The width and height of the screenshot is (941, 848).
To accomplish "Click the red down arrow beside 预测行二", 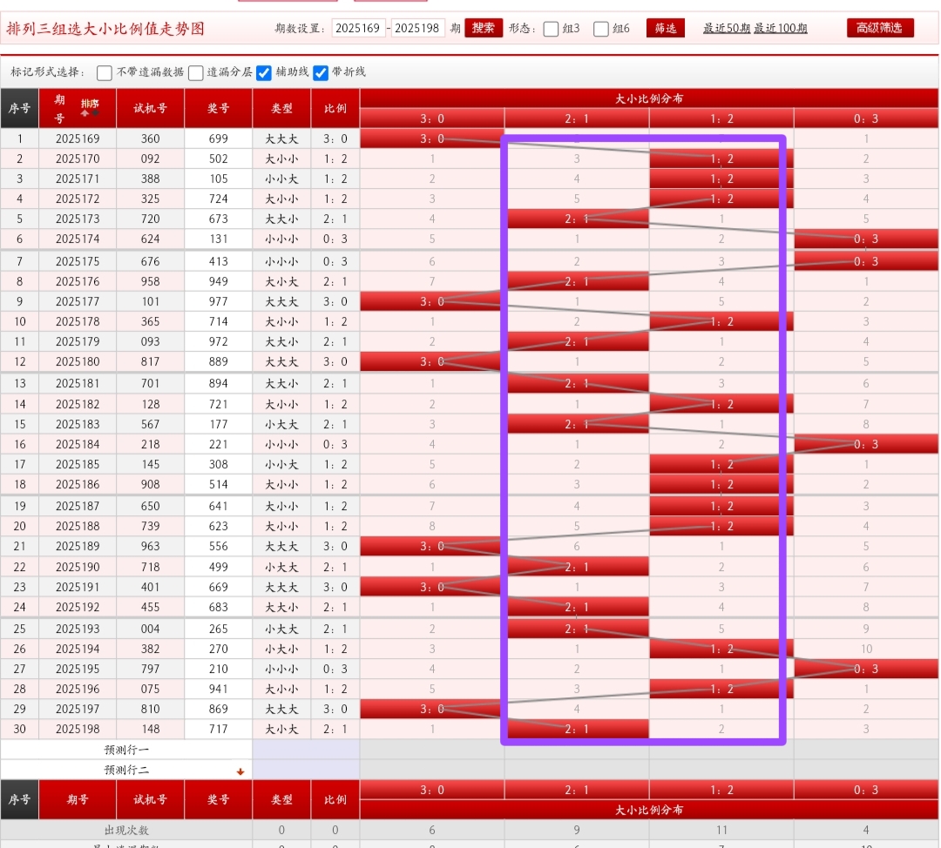I will (240, 771).
